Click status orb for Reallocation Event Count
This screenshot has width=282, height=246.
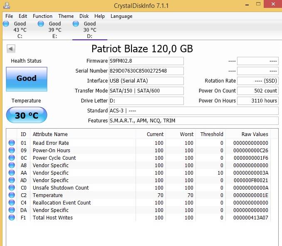point(12,202)
